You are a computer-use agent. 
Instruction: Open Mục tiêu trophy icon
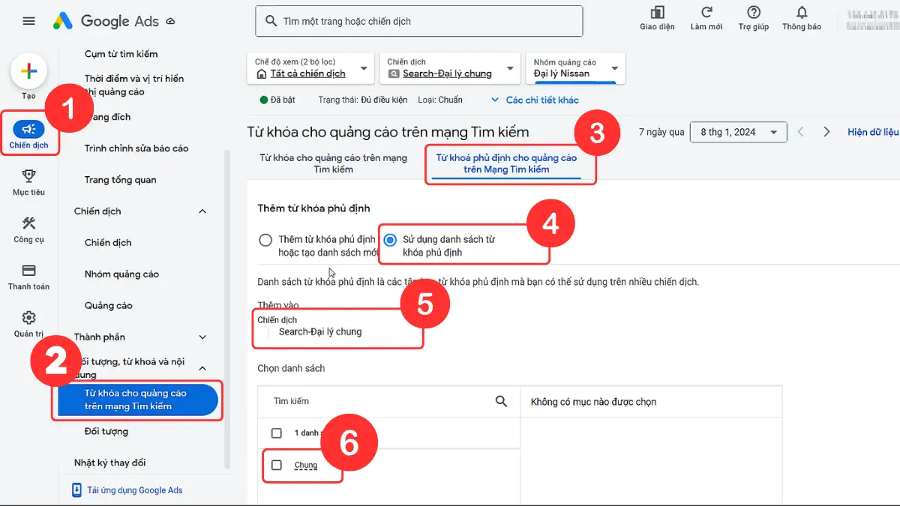pyautogui.click(x=28, y=176)
